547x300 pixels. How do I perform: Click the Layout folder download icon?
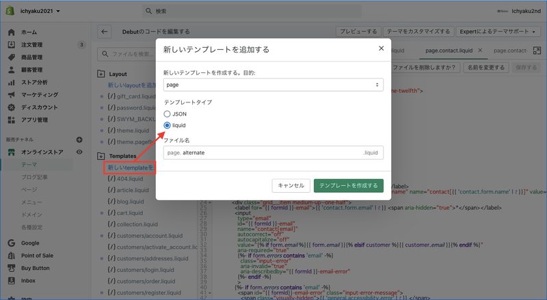(101, 74)
